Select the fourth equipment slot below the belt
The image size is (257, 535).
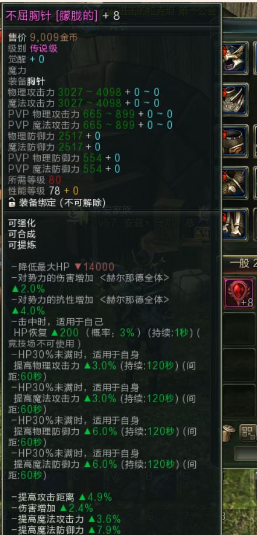(x=235, y=182)
